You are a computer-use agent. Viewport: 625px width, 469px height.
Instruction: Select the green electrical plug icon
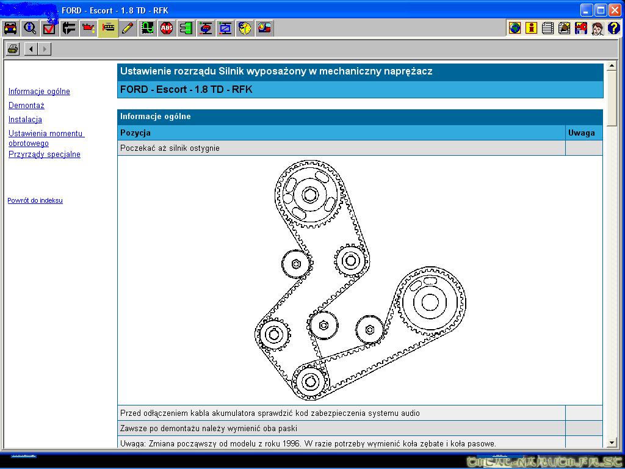coord(186,28)
